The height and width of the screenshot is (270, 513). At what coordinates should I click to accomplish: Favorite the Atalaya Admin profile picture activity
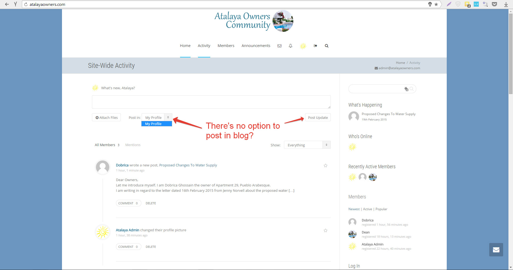point(325,230)
